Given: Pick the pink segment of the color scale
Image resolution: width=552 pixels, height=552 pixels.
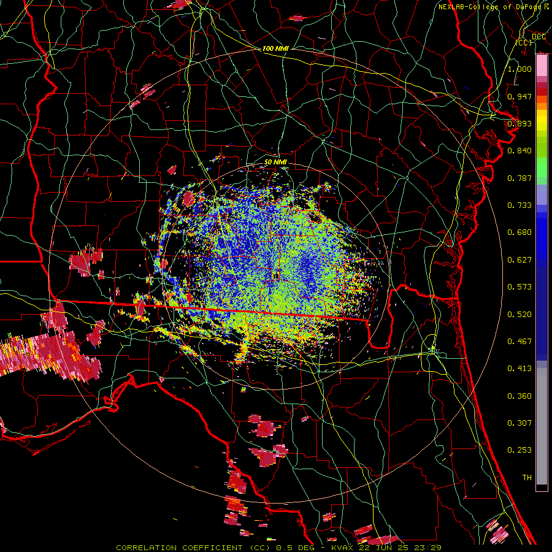Looking at the screenshot, I should coord(542,66).
